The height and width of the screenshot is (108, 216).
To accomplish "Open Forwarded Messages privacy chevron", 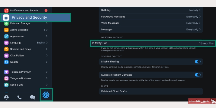I will click(x=200, y=16).
